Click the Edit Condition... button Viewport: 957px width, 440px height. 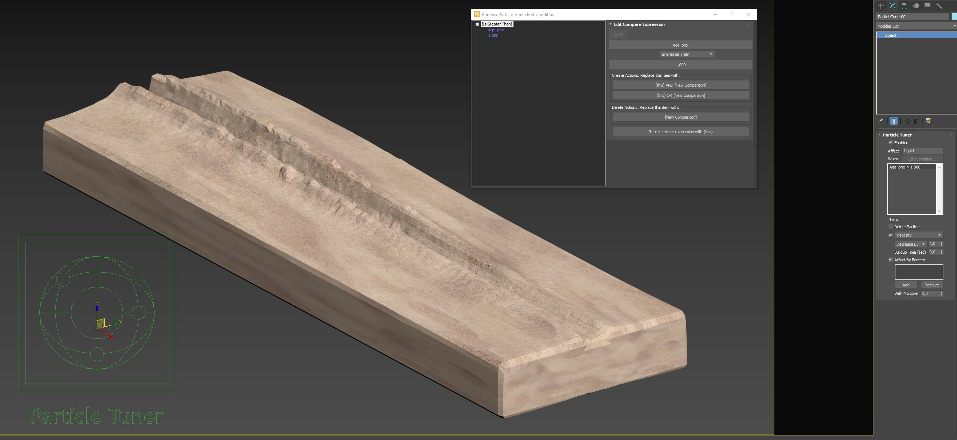922,159
